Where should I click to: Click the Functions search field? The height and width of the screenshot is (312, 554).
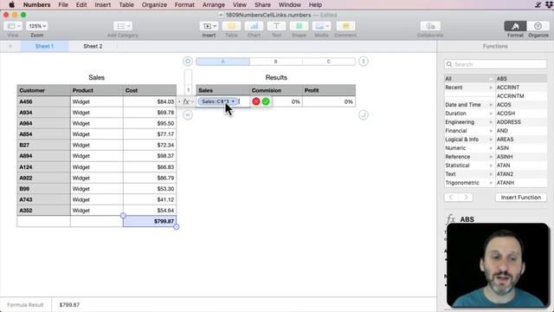click(495, 64)
